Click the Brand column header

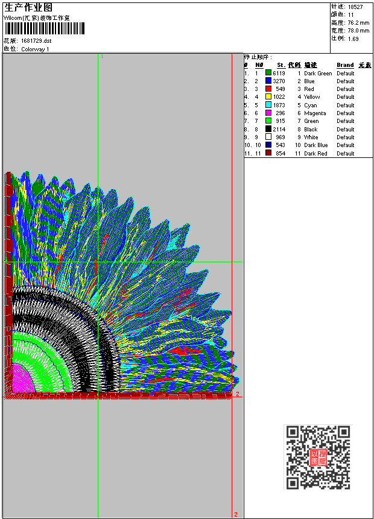(x=345, y=65)
